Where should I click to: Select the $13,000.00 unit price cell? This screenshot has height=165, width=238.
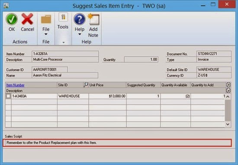[x=107, y=96]
